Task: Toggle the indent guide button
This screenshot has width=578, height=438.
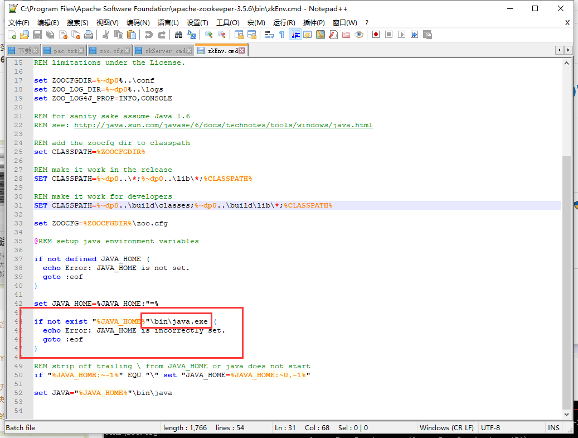Action: tap(295, 35)
